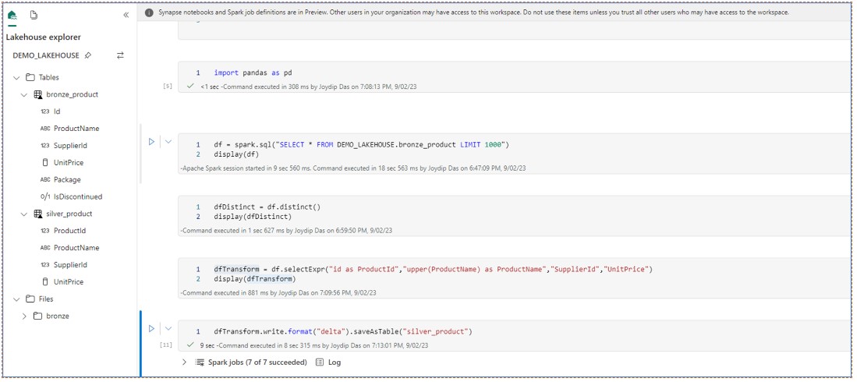Select the Files folder
The image size is (857, 382).
coord(46,299)
